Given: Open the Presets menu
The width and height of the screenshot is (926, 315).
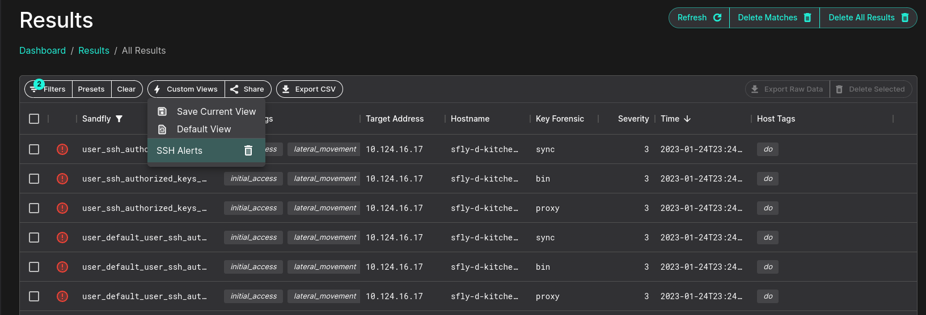Looking at the screenshot, I should pos(91,89).
